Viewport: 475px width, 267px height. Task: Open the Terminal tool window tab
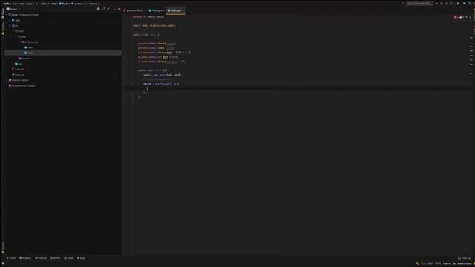[x=41, y=258]
